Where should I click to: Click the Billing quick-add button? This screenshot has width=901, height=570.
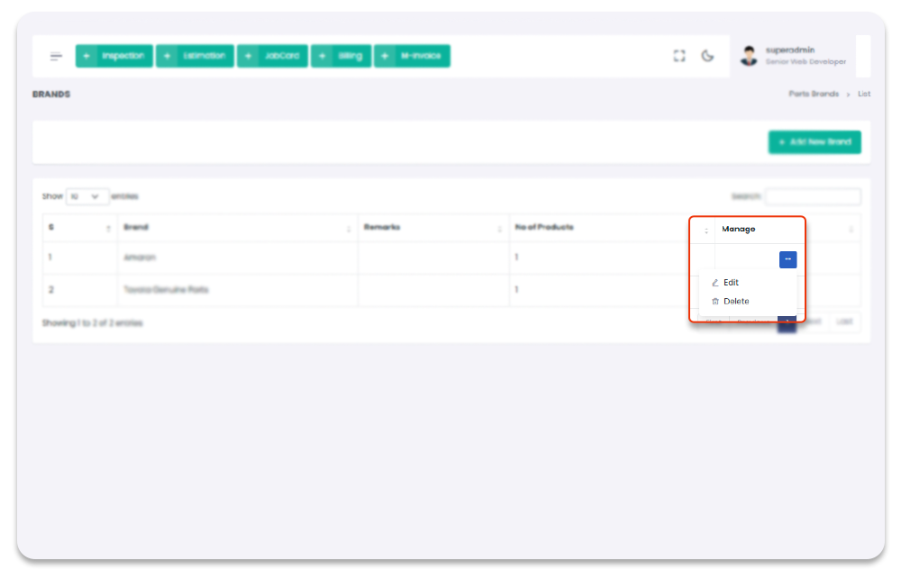(341, 56)
